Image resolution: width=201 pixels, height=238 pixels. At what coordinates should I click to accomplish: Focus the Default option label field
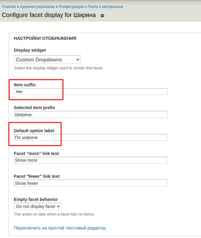pos(91,137)
